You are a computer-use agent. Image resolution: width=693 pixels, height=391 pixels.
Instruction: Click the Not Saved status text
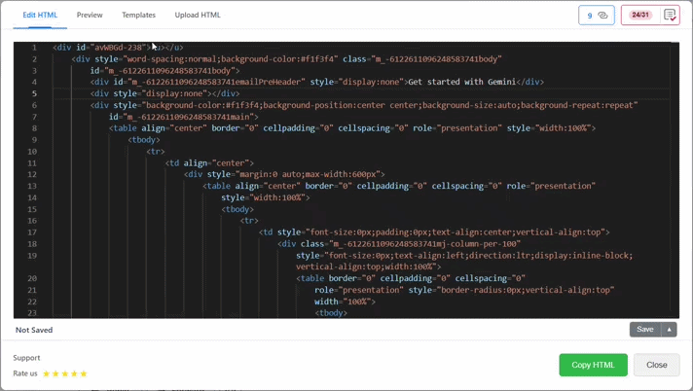point(34,330)
